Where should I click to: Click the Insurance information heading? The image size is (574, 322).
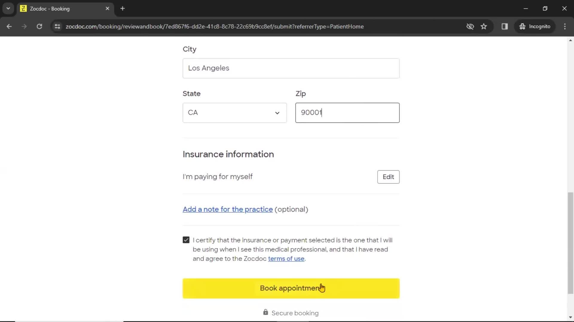[x=228, y=154]
